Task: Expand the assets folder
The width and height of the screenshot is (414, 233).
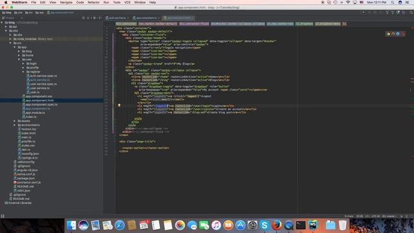Action: [x=15, y=121]
